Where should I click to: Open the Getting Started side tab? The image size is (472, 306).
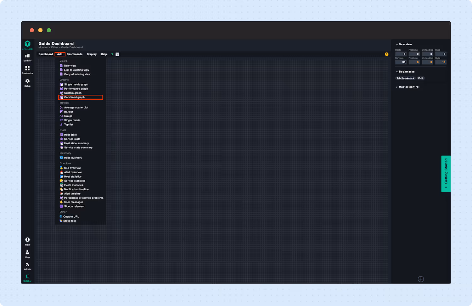446,173
